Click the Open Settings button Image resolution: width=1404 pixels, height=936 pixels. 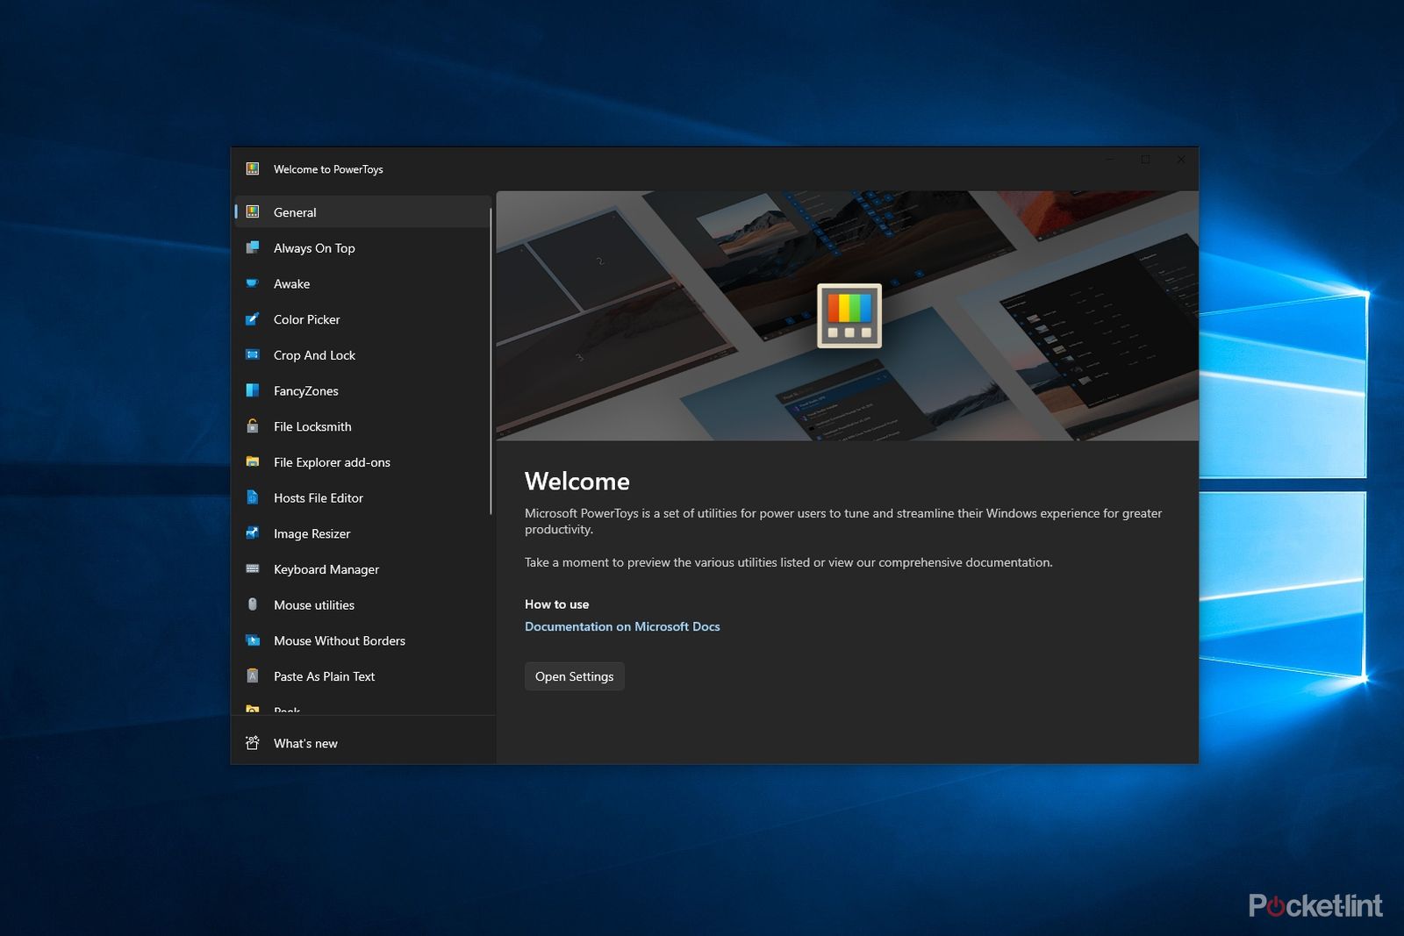(574, 676)
